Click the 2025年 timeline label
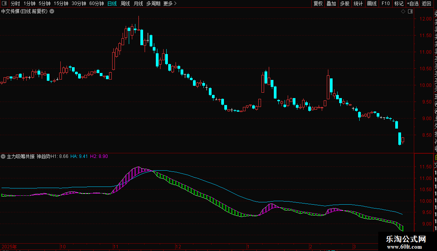Image resolution: width=437 pixels, height=251 pixels. click(x=9, y=246)
